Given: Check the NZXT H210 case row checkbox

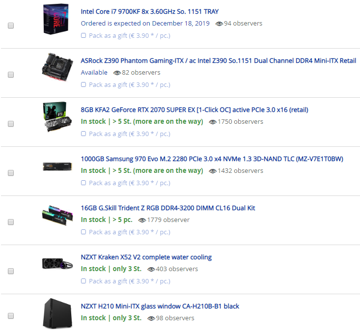Looking at the screenshot, I should pos(11,316).
